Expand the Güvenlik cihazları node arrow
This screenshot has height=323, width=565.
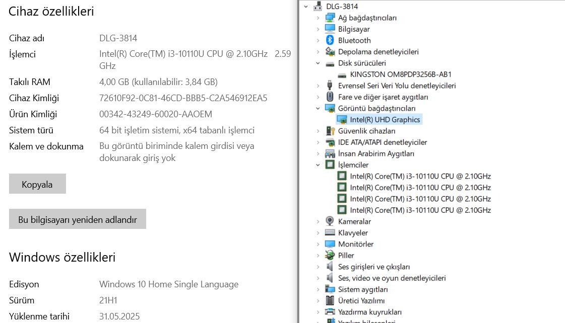coord(318,131)
